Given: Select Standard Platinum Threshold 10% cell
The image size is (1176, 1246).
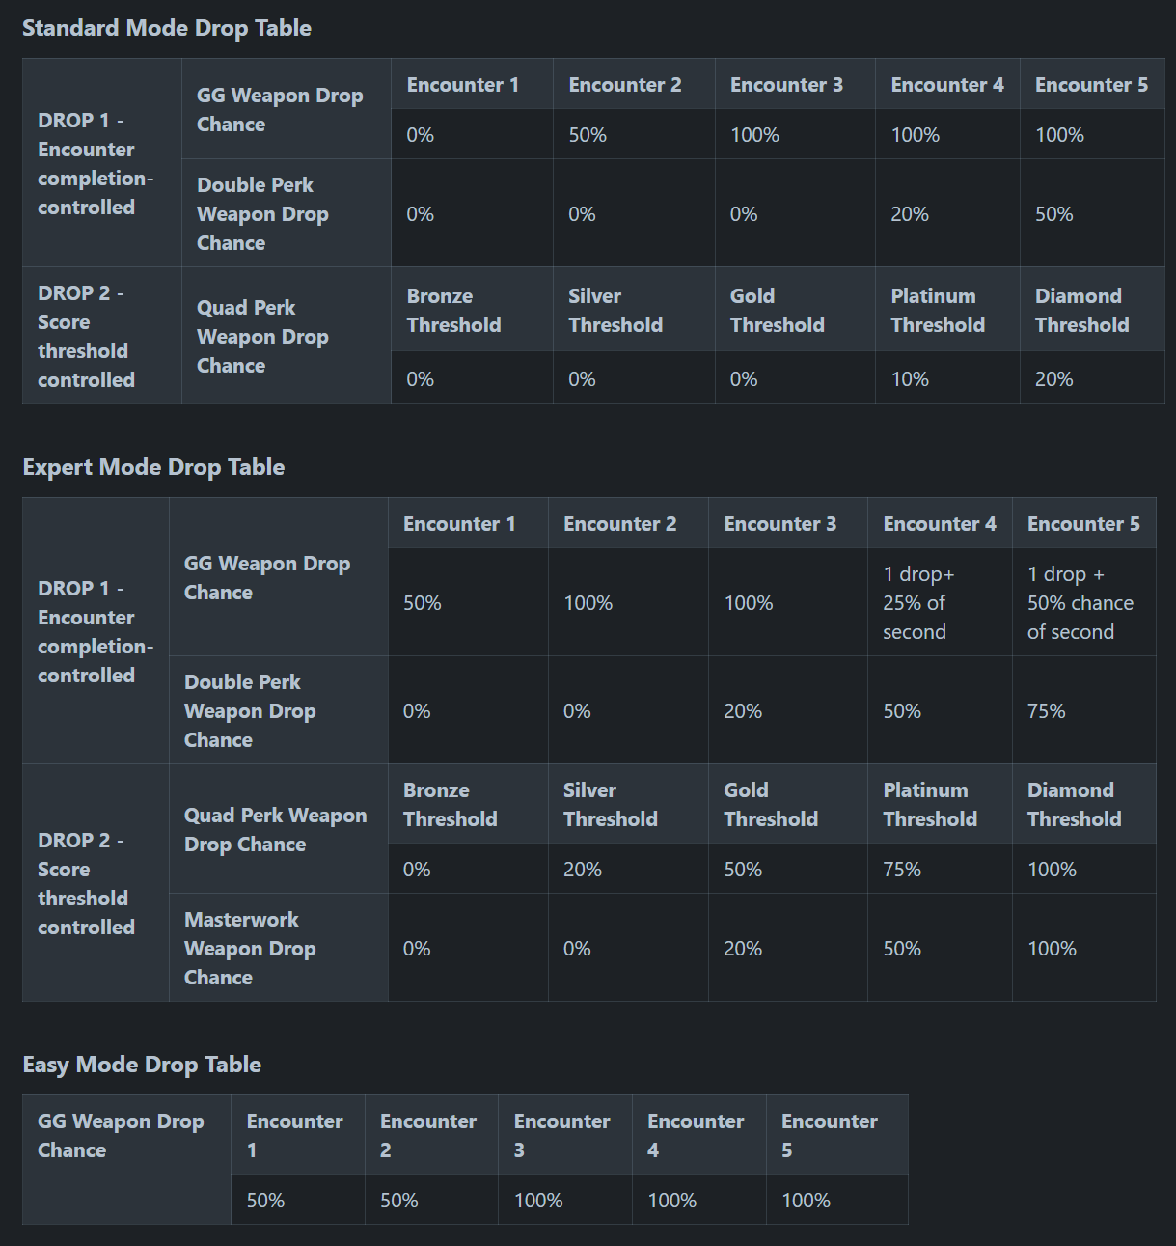Looking at the screenshot, I should point(947,378).
